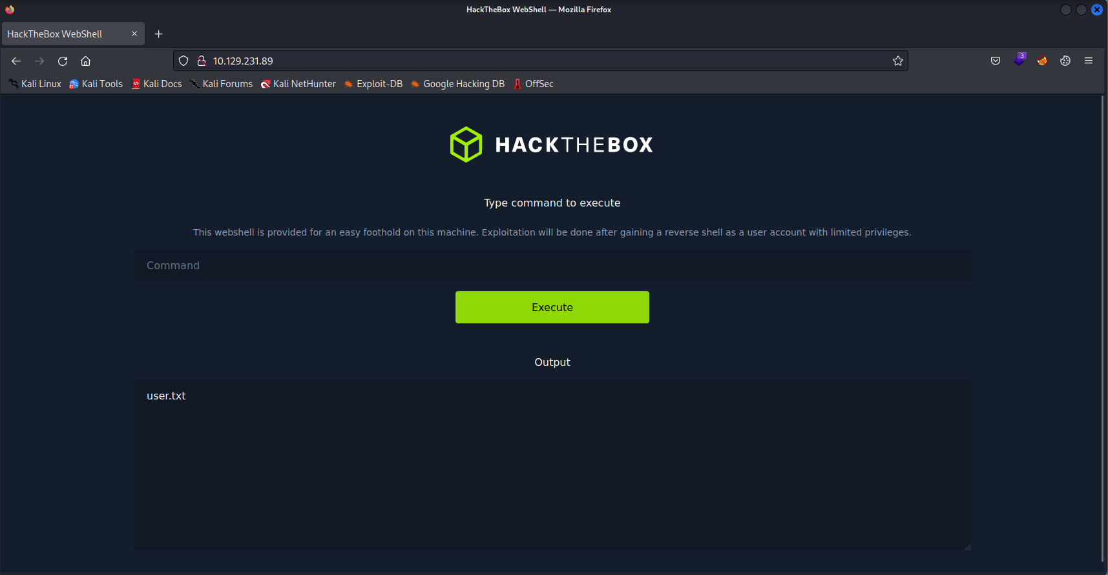Open the Kali Docs bookmark
The image size is (1108, 575).
tap(157, 84)
